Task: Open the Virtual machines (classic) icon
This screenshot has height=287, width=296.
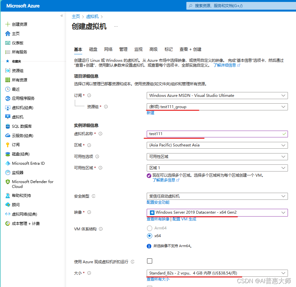Action: tap(7, 108)
